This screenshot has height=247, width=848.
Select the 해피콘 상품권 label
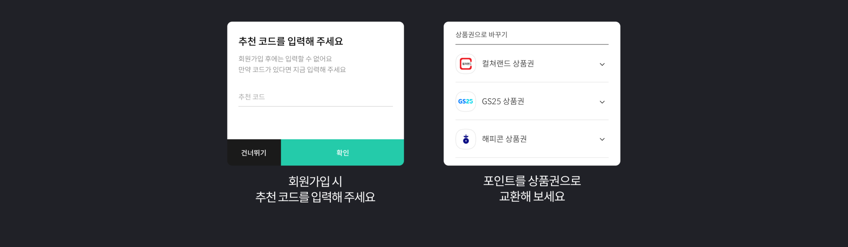pyautogui.click(x=504, y=139)
